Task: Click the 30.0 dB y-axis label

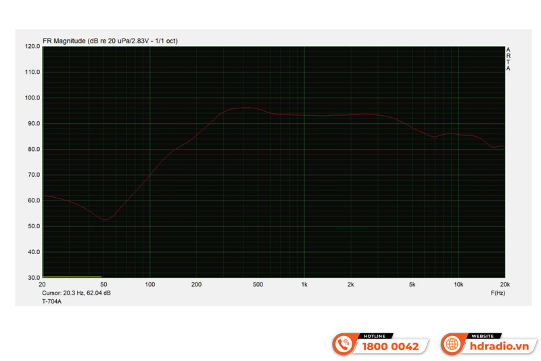Action: coord(32,278)
